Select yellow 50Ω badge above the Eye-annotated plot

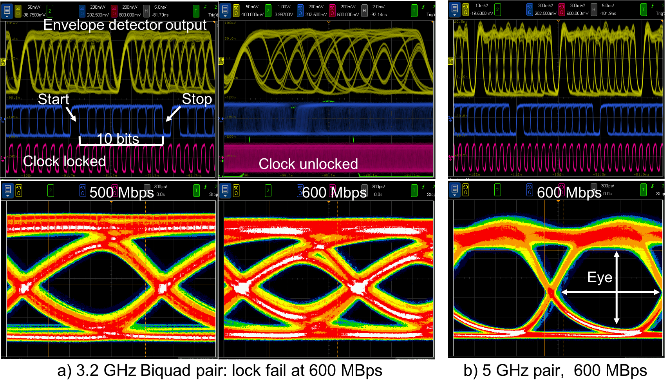(465, 190)
